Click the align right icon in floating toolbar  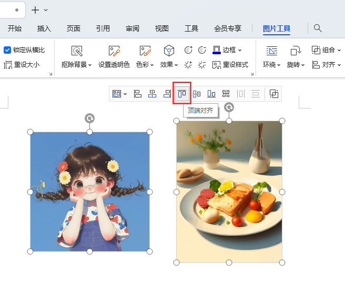(x=167, y=94)
